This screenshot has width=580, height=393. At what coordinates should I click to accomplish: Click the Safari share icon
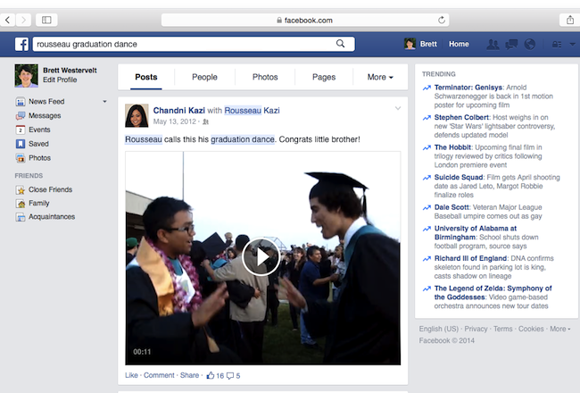click(x=570, y=20)
